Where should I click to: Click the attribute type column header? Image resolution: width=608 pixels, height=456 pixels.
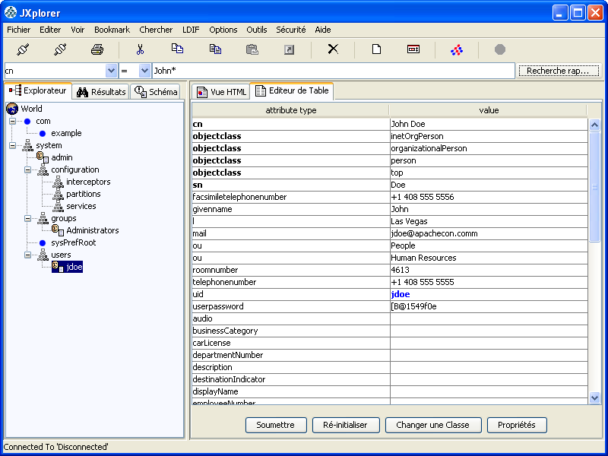point(291,110)
